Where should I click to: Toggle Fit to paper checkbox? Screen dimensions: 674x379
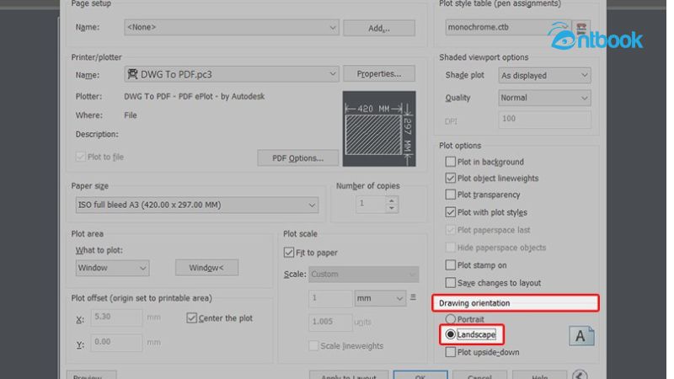288,252
